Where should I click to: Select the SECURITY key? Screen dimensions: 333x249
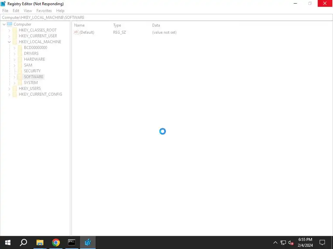click(32, 71)
